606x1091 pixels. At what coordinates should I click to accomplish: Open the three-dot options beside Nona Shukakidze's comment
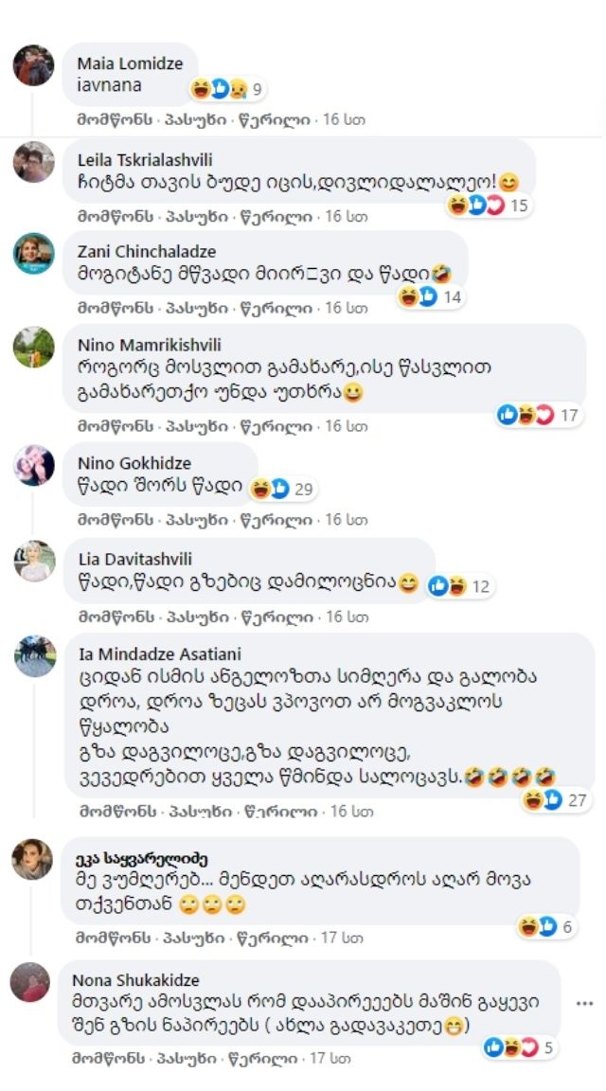(584, 1003)
